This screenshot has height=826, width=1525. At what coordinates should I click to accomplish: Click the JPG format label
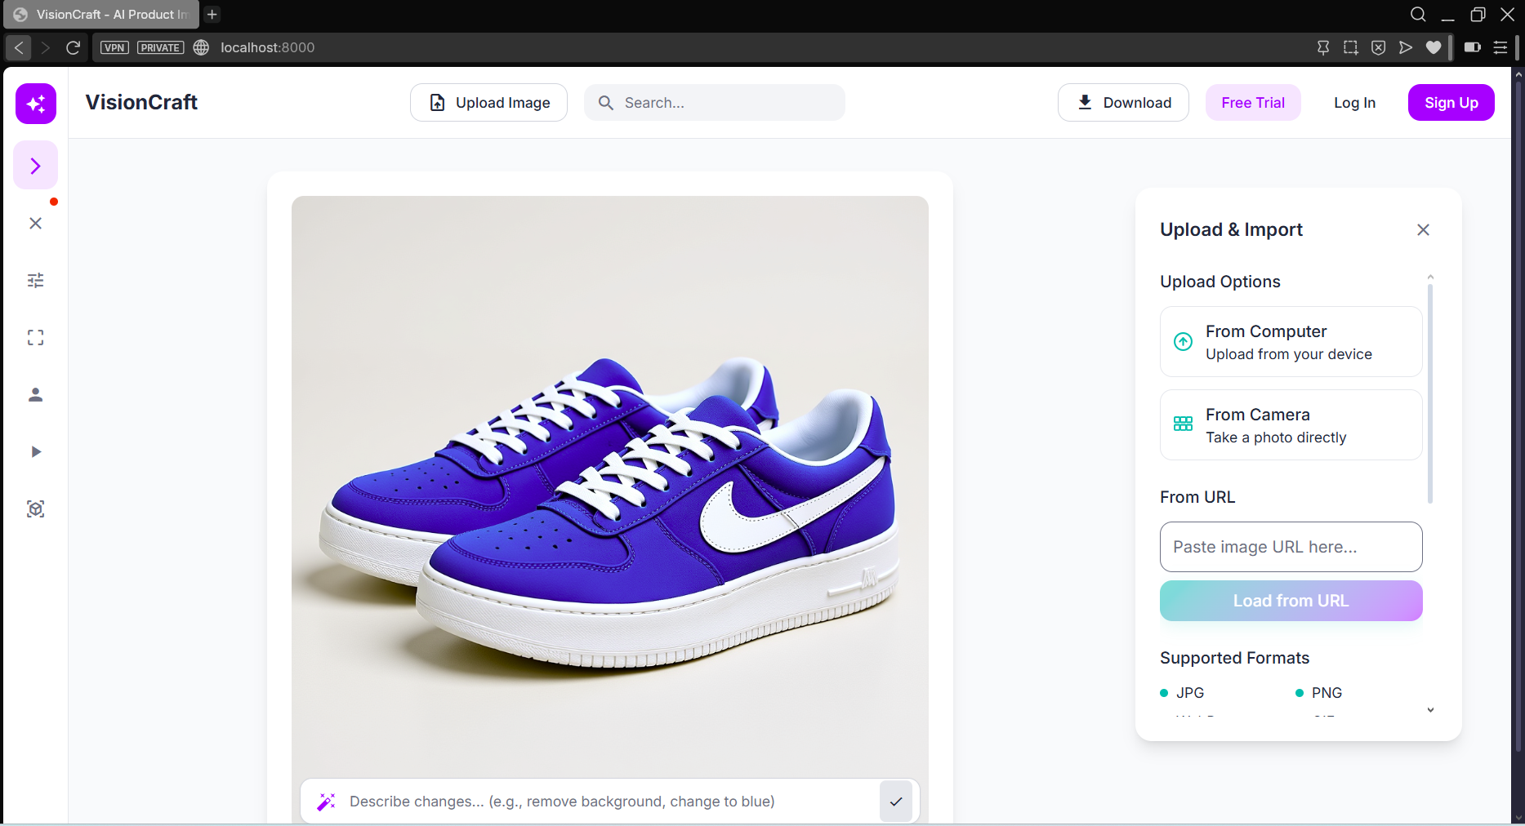(1190, 693)
